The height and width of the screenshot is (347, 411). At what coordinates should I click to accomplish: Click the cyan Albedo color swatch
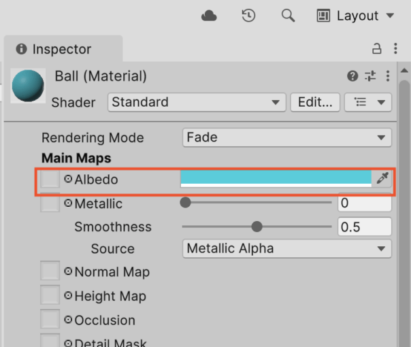(276, 178)
